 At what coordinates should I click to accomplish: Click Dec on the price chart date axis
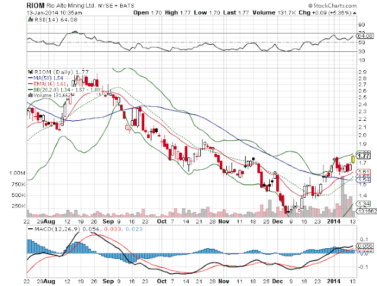point(277,221)
